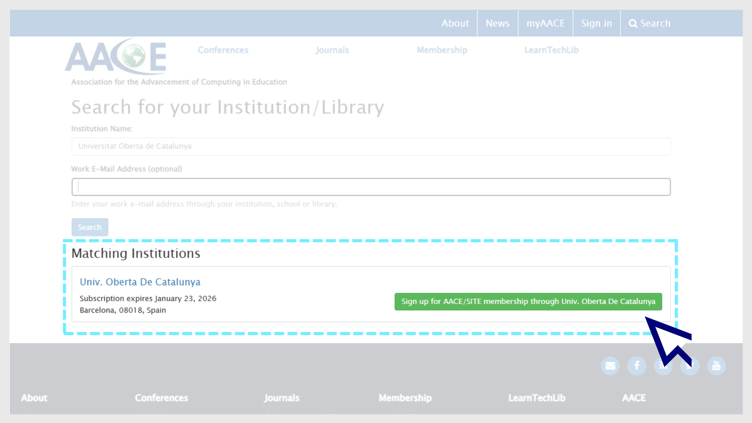Click the email envelope icon in footer
752x423 pixels.
click(610, 366)
